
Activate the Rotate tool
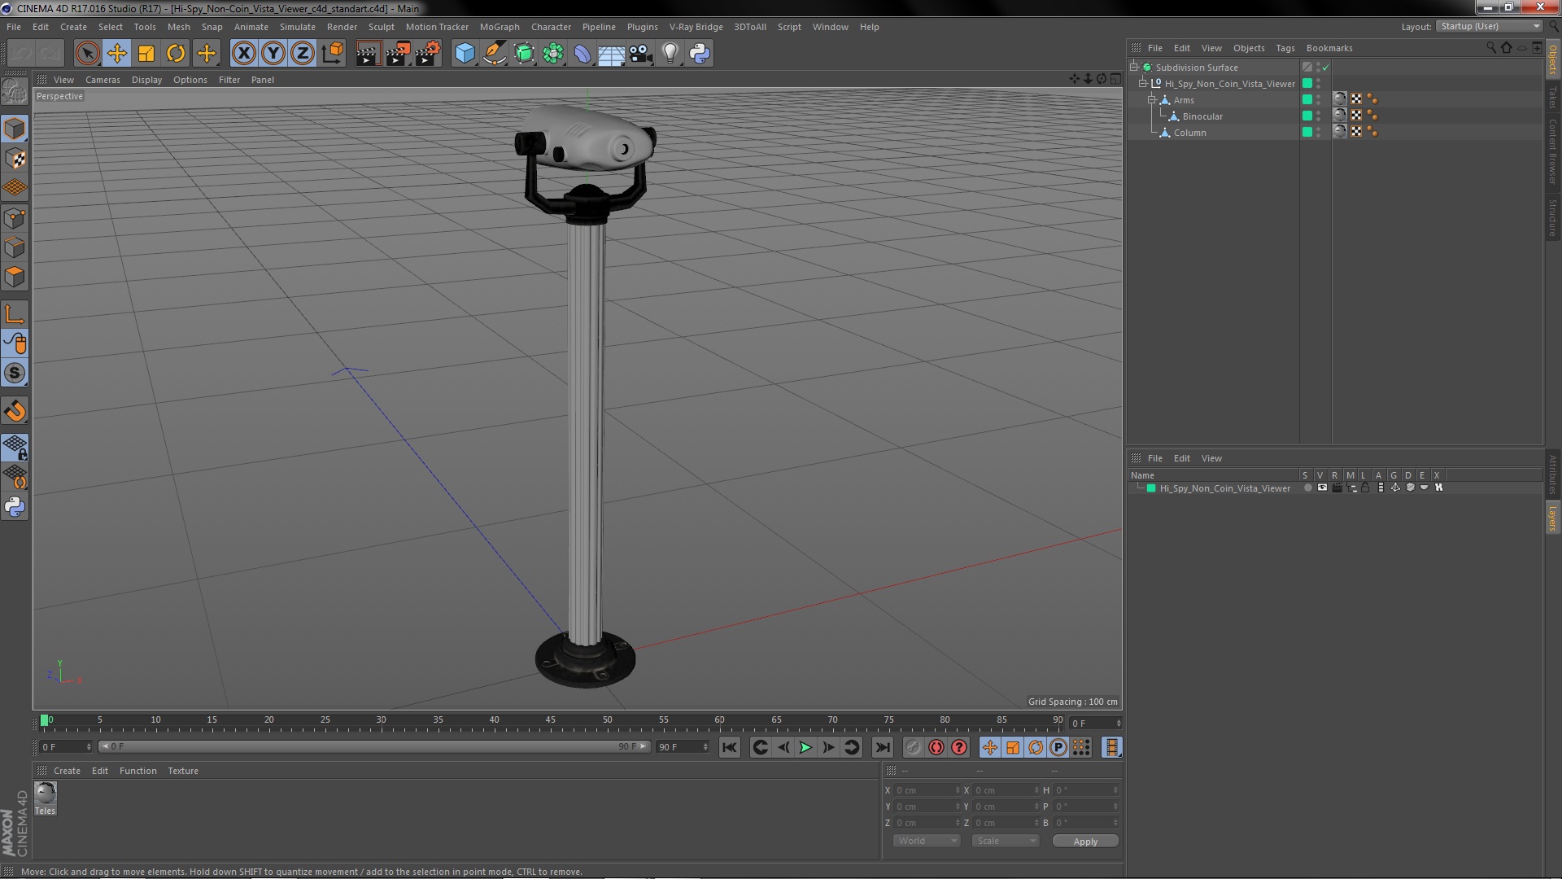point(176,54)
